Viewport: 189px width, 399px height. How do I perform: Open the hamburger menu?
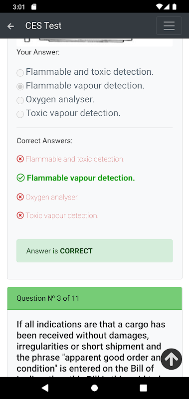pyautogui.click(x=169, y=26)
